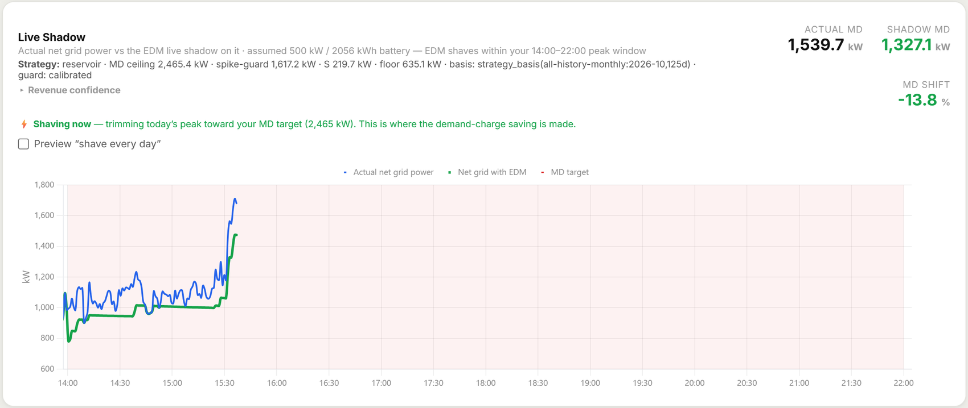This screenshot has height=408, width=968.
Task: Click the Strategy label in description
Action: [x=39, y=64]
